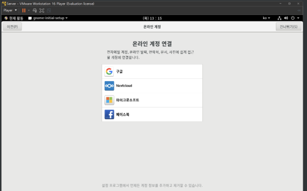
Task: Open the gnome-initial-setup app menu
Action: 48,18
